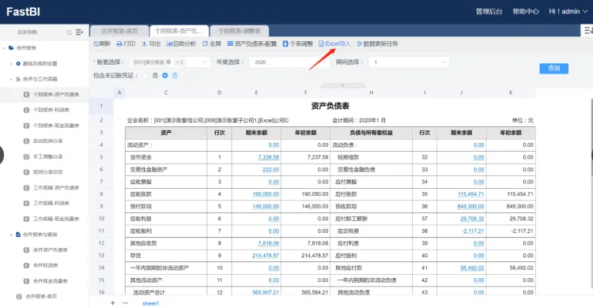This screenshot has width=593, height=308.
Task: Click Excel导入 to import a spreadsheet
Action: (x=334, y=44)
